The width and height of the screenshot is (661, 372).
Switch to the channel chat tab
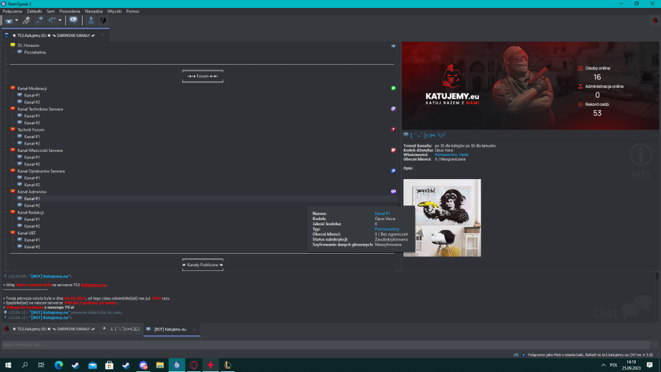click(121, 329)
